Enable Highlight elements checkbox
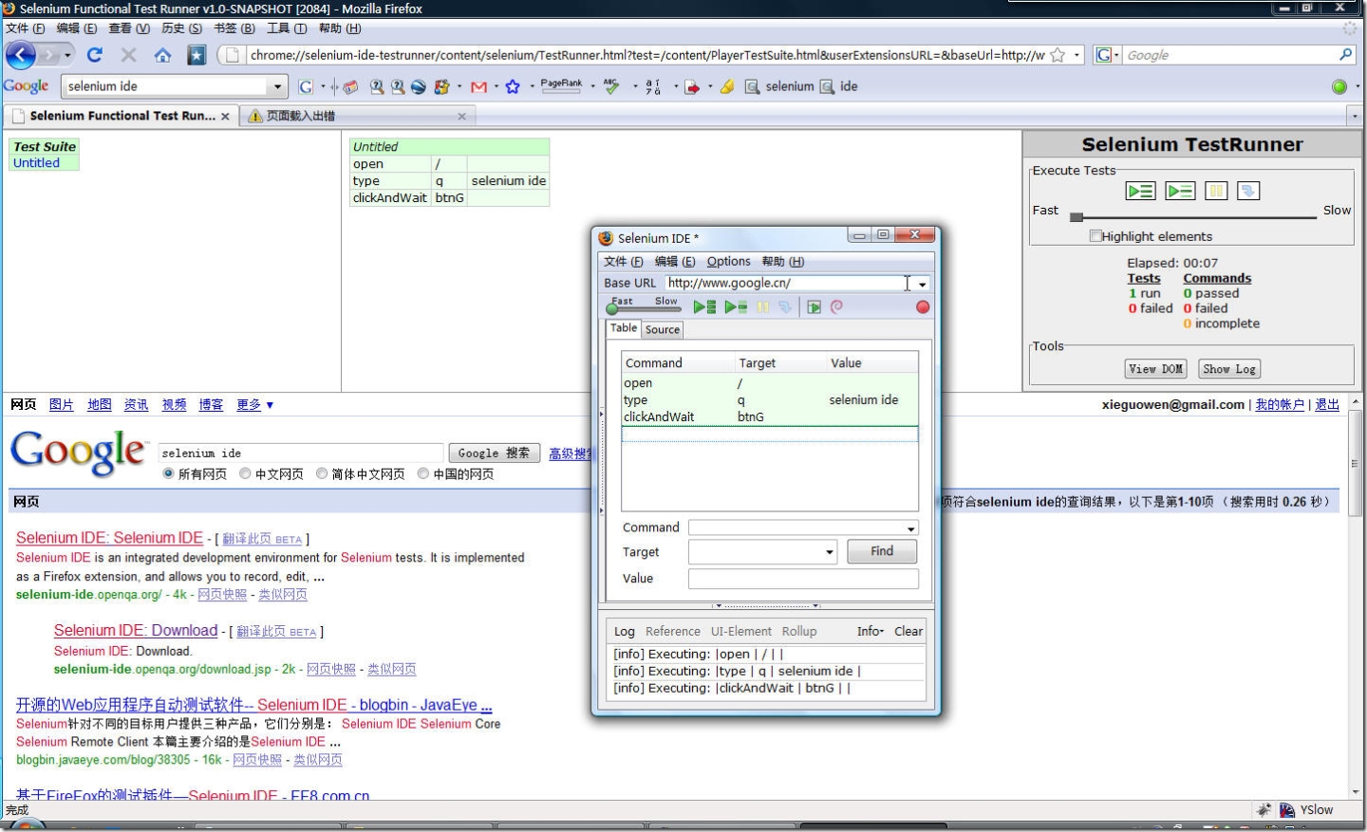1367x832 pixels. 1095,236
